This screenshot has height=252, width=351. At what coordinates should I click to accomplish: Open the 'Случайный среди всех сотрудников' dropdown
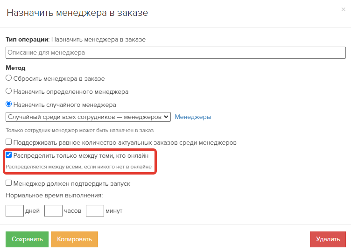point(88,117)
